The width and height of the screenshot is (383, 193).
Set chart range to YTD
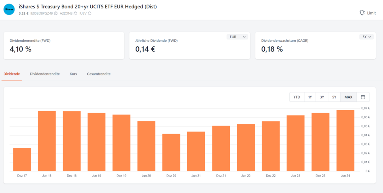[x=297, y=97]
